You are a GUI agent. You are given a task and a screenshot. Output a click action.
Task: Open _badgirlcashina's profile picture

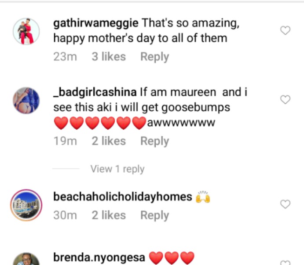[x=26, y=100]
